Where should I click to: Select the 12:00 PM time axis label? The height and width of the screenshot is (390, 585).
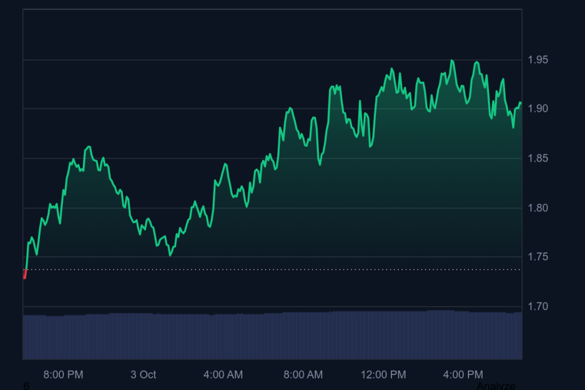(383, 375)
